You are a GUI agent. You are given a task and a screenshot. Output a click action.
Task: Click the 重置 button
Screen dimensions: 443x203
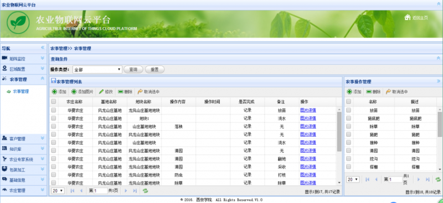[x=154, y=70]
